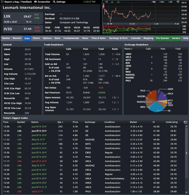Select the Stats tab
This screenshot has width=189, height=195.
tap(27, 38)
